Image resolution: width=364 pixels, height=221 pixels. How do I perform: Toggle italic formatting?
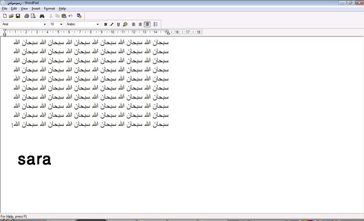point(112,24)
